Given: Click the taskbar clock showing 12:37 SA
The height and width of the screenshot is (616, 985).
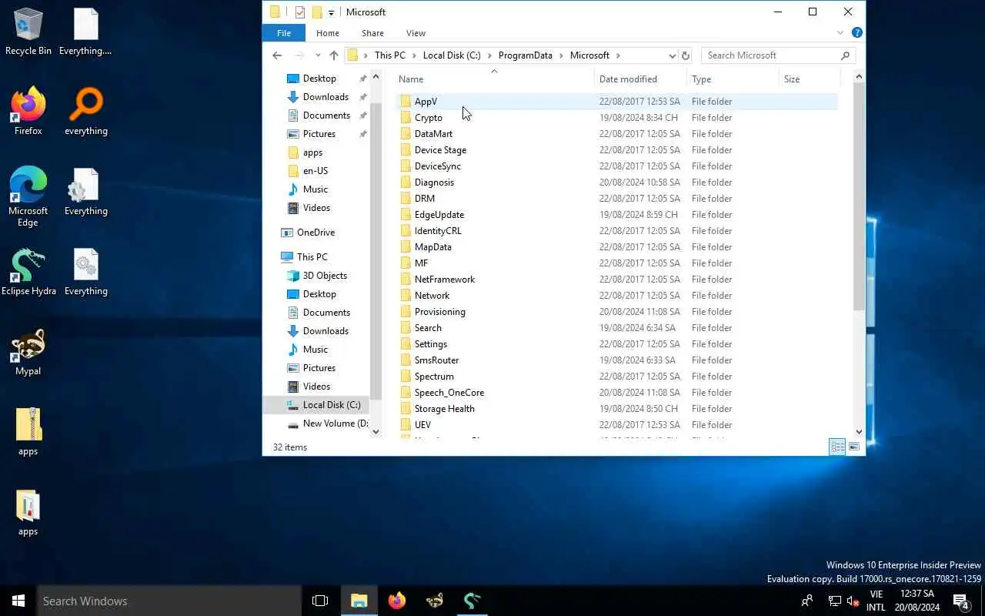Looking at the screenshot, I should (x=918, y=601).
